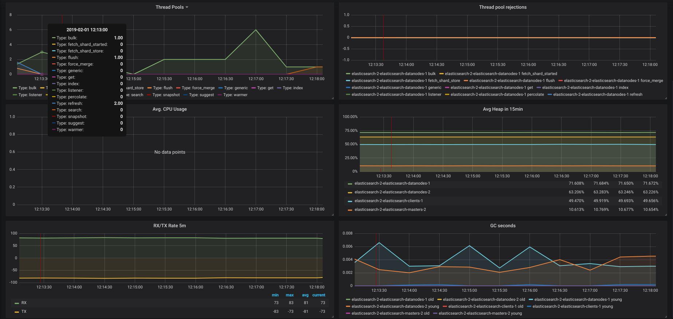Image resolution: width=673 pixels, height=319 pixels.
Task: Open the Avg. CPU Usage panel title menu
Action: tap(170, 109)
